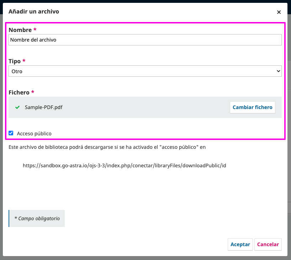Click the Tipo field label
Screen dimensions: 291x260
[x=15, y=61]
